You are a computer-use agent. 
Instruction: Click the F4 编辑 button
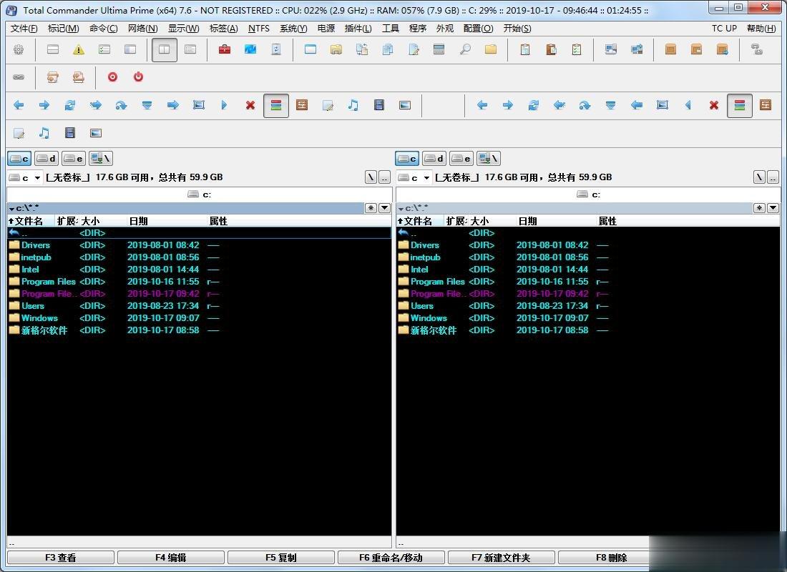(171, 558)
